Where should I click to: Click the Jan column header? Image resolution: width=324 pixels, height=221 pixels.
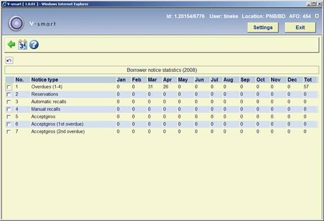[x=121, y=80]
